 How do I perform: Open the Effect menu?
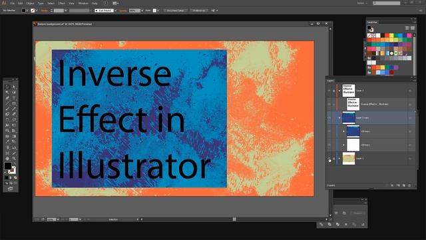coord(62,3)
